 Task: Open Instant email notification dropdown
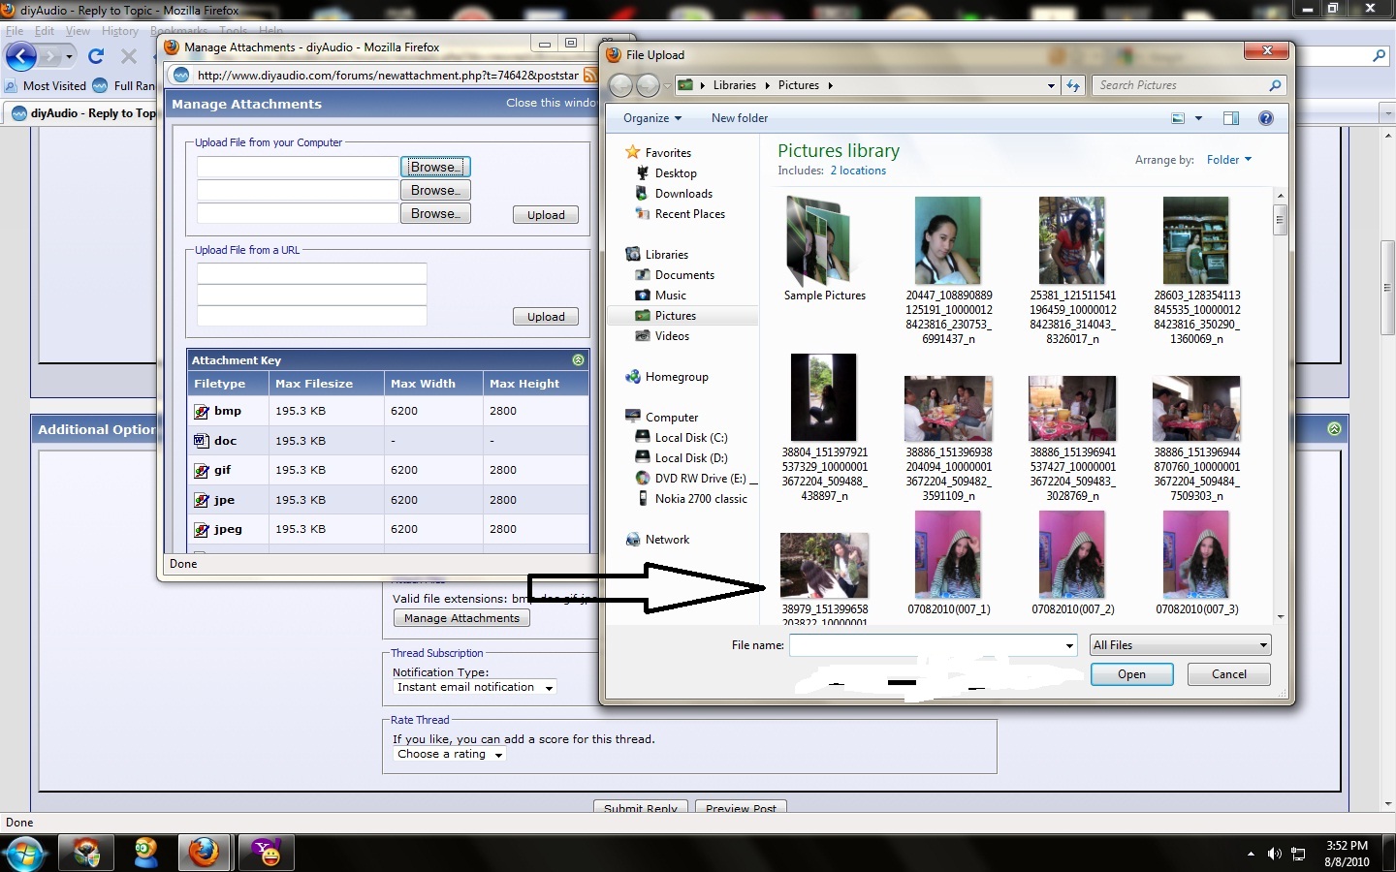pyautogui.click(x=475, y=687)
